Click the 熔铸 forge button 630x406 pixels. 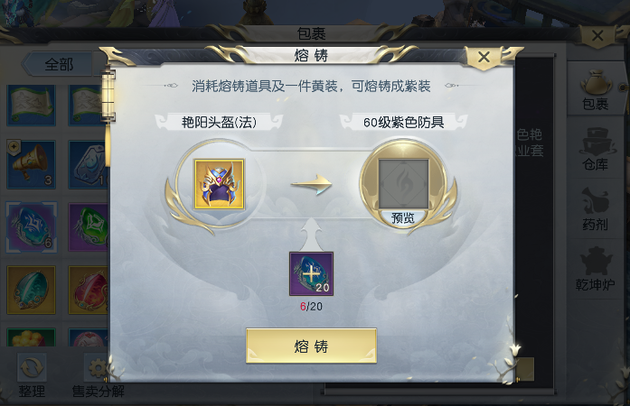[x=311, y=346]
